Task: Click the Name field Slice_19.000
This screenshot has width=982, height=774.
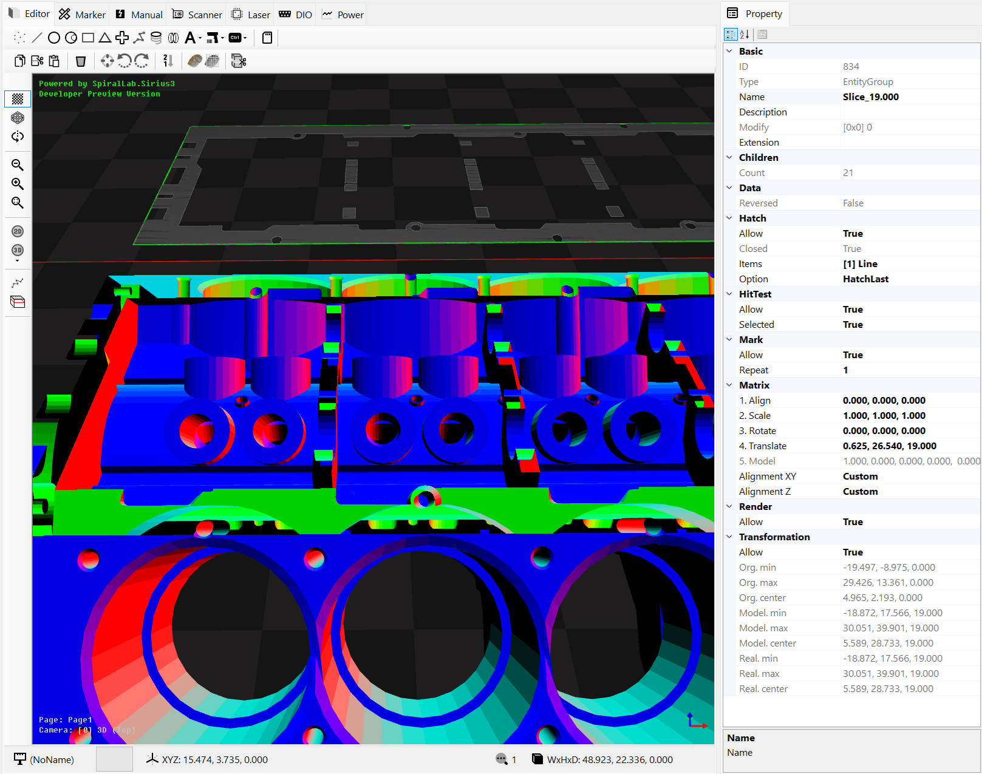Action: pyautogui.click(x=870, y=97)
